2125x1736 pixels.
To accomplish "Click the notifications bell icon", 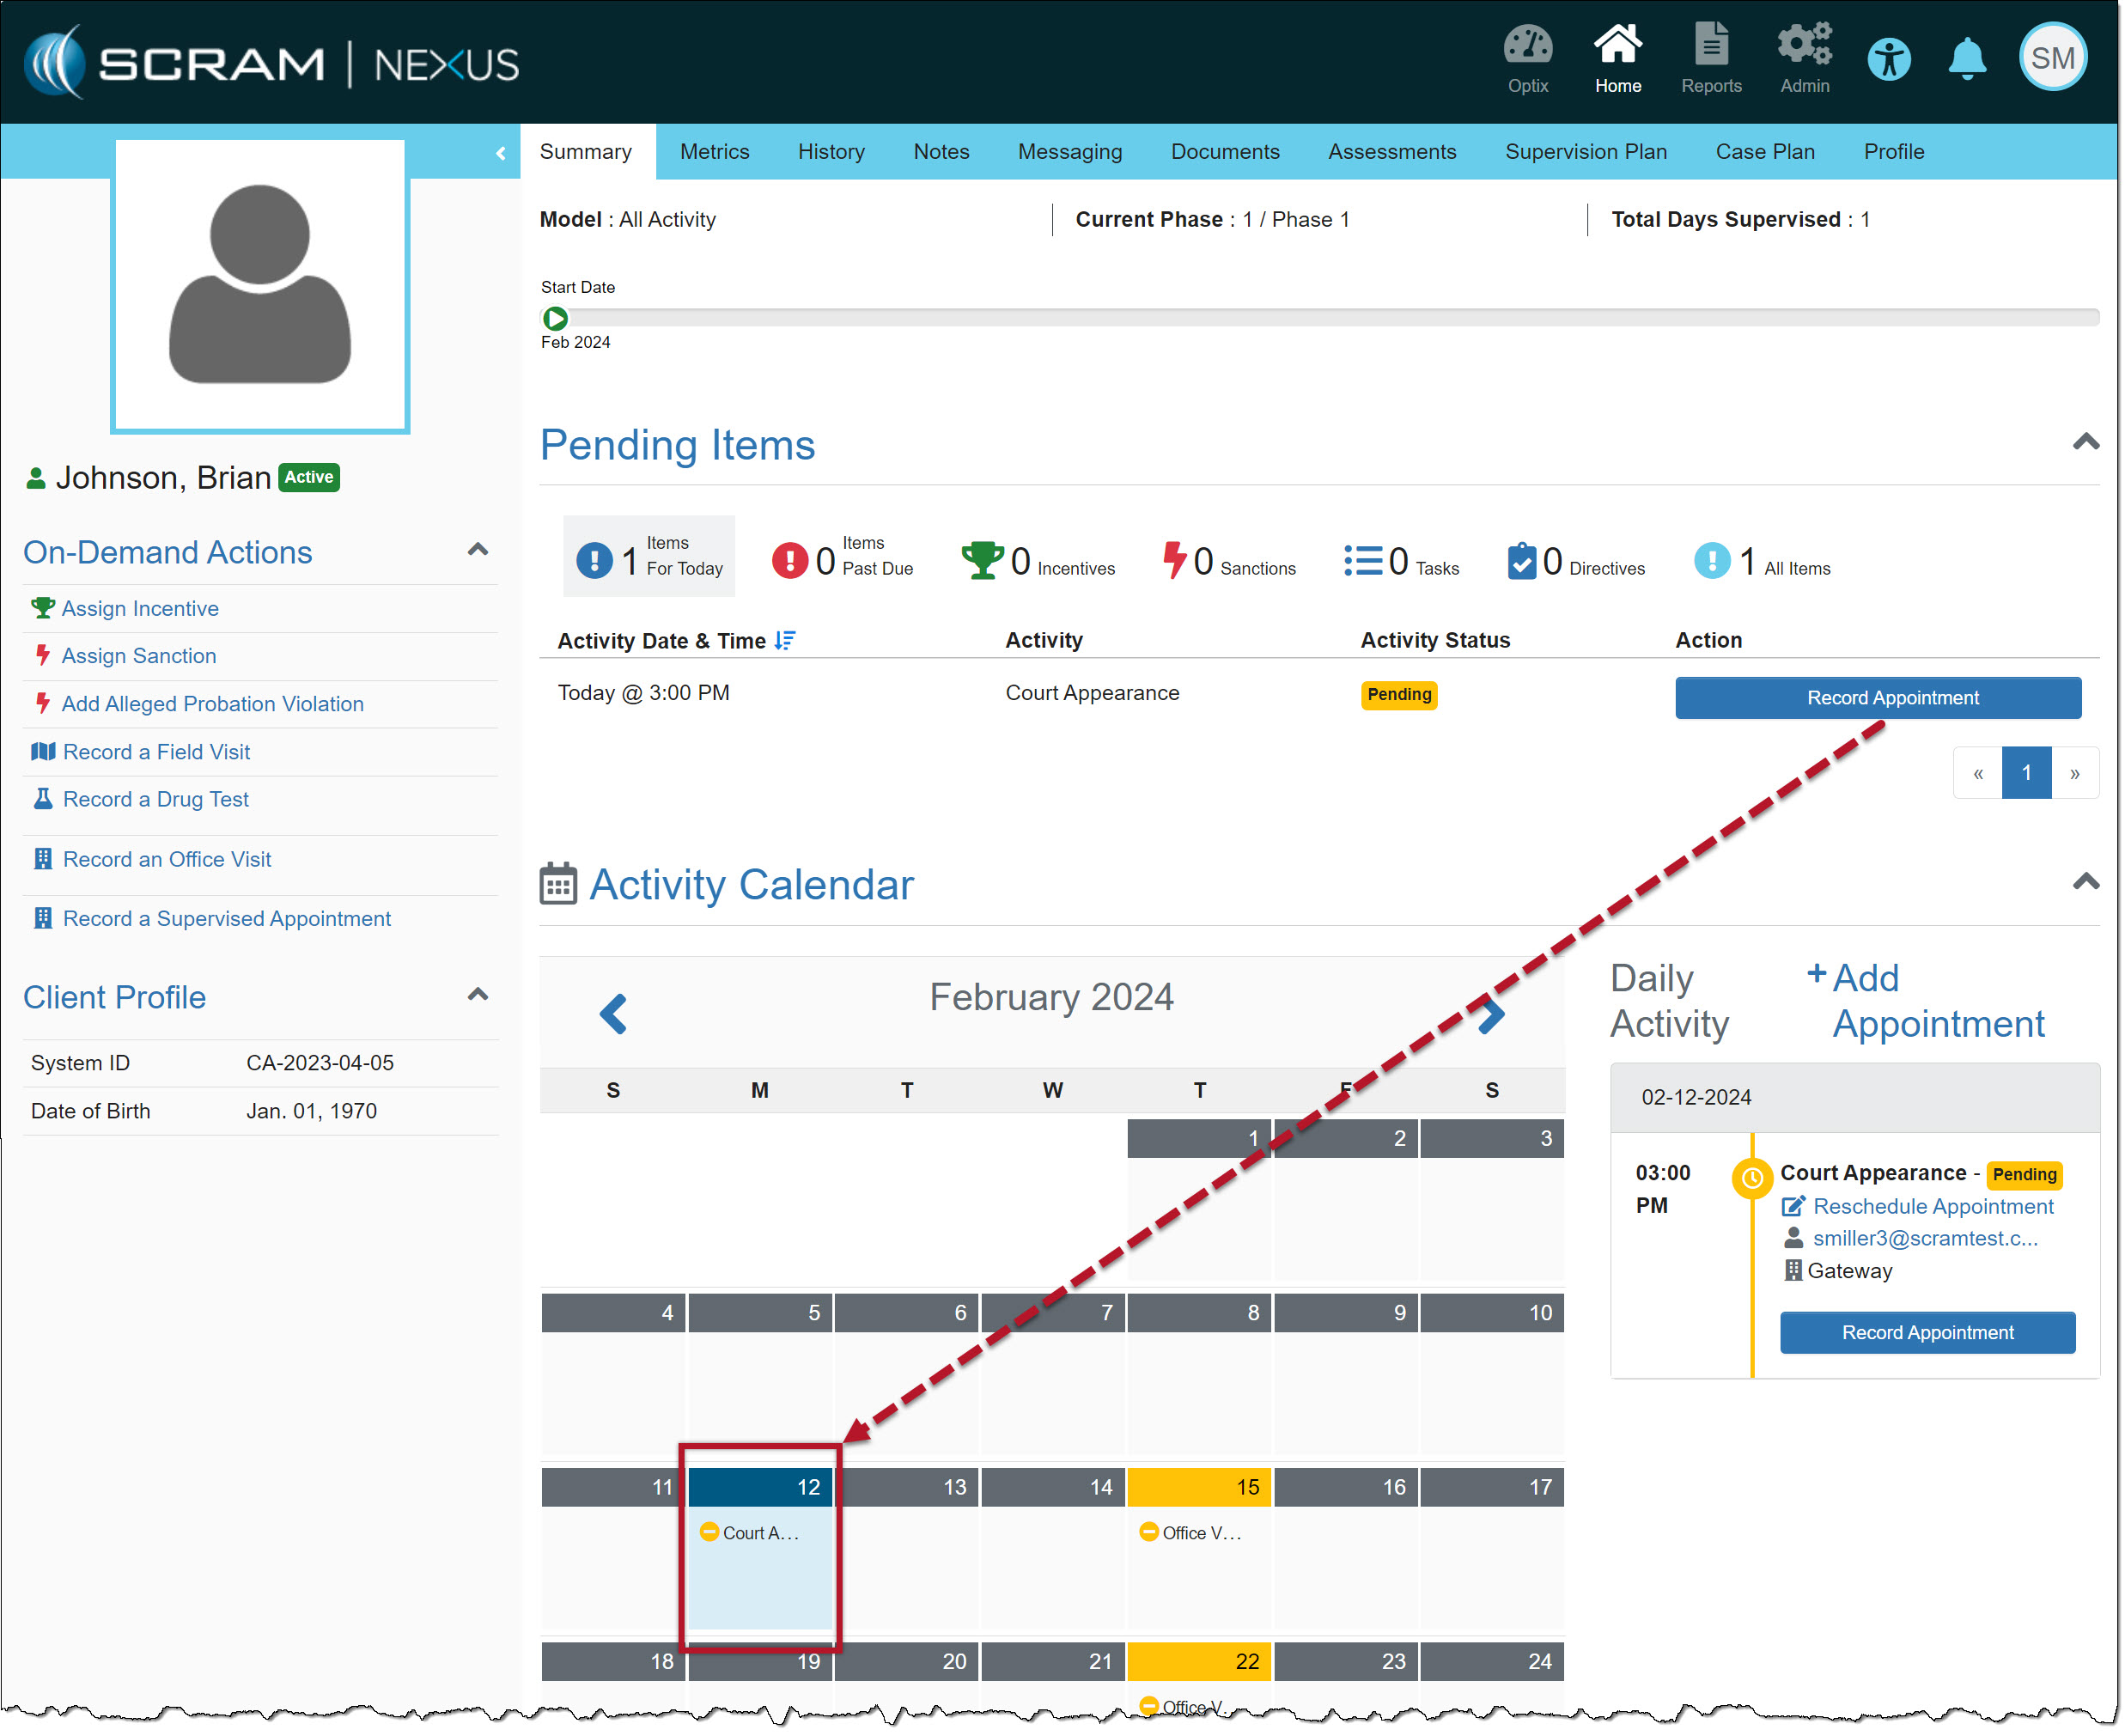I will (x=1966, y=60).
